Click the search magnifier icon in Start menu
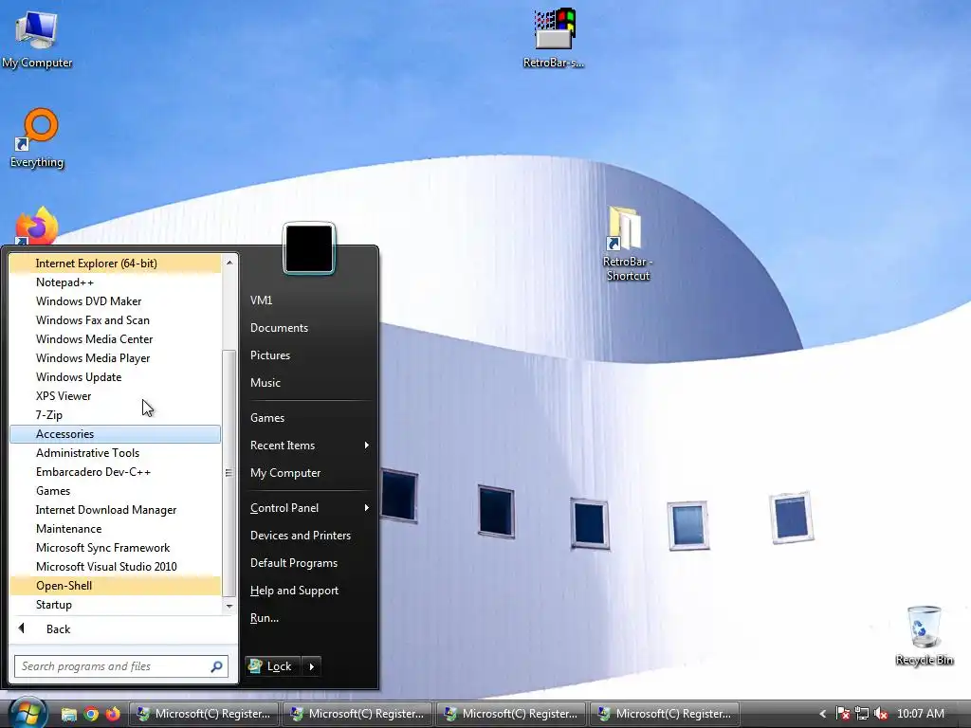The height and width of the screenshot is (728, 971). pos(217,666)
